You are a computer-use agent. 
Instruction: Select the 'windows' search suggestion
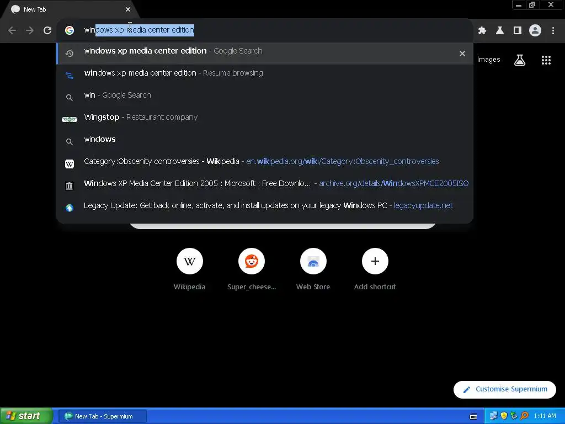pos(265,141)
